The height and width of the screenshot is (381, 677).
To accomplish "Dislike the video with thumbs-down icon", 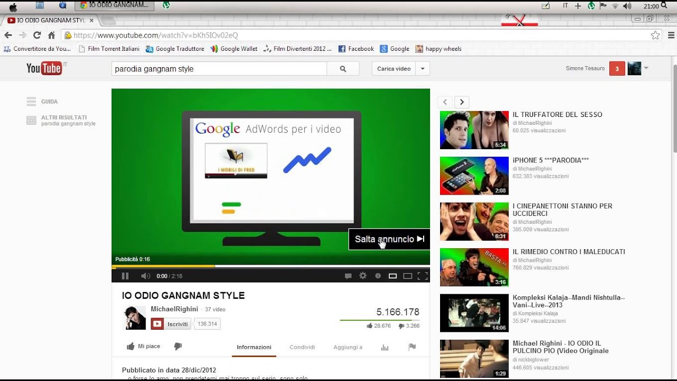I will (178, 346).
